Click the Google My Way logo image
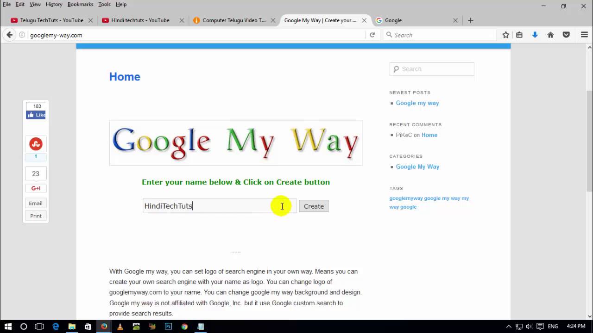This screenshot has height=333, width=593. [x=236, y=142]
